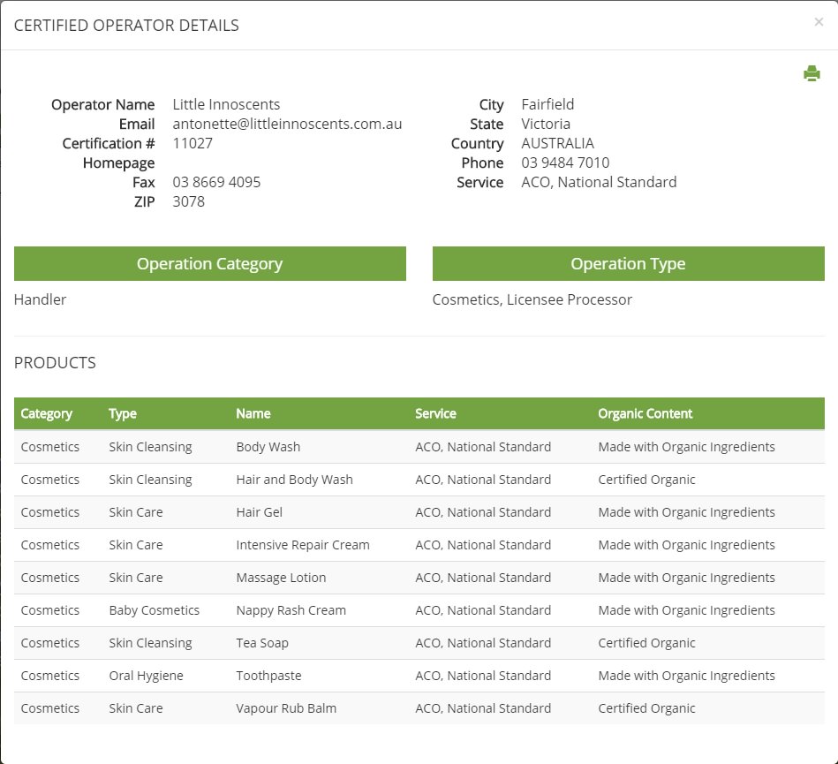Click the Handler operation category text
The image size is (838, 764).
click(40, 299)
